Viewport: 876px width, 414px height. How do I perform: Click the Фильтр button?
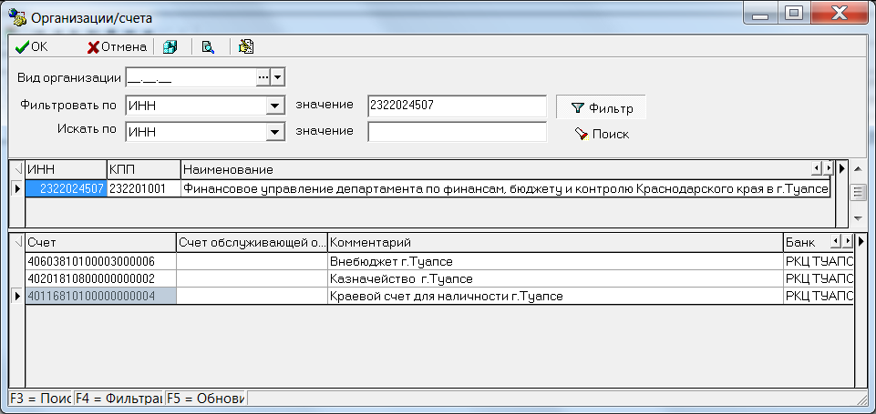[x=601, y=107]
